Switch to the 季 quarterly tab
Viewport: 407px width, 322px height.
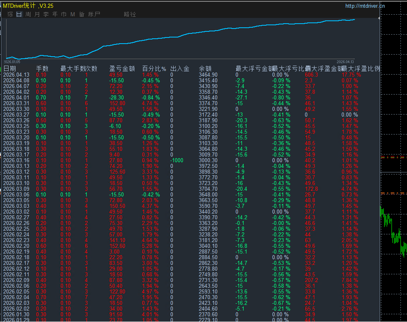(46, 14)
